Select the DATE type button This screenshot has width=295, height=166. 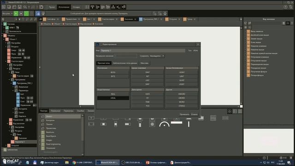point(147,94)
